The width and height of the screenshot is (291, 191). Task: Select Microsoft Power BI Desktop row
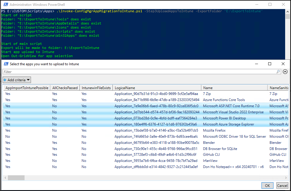click(x=145, y=118)
